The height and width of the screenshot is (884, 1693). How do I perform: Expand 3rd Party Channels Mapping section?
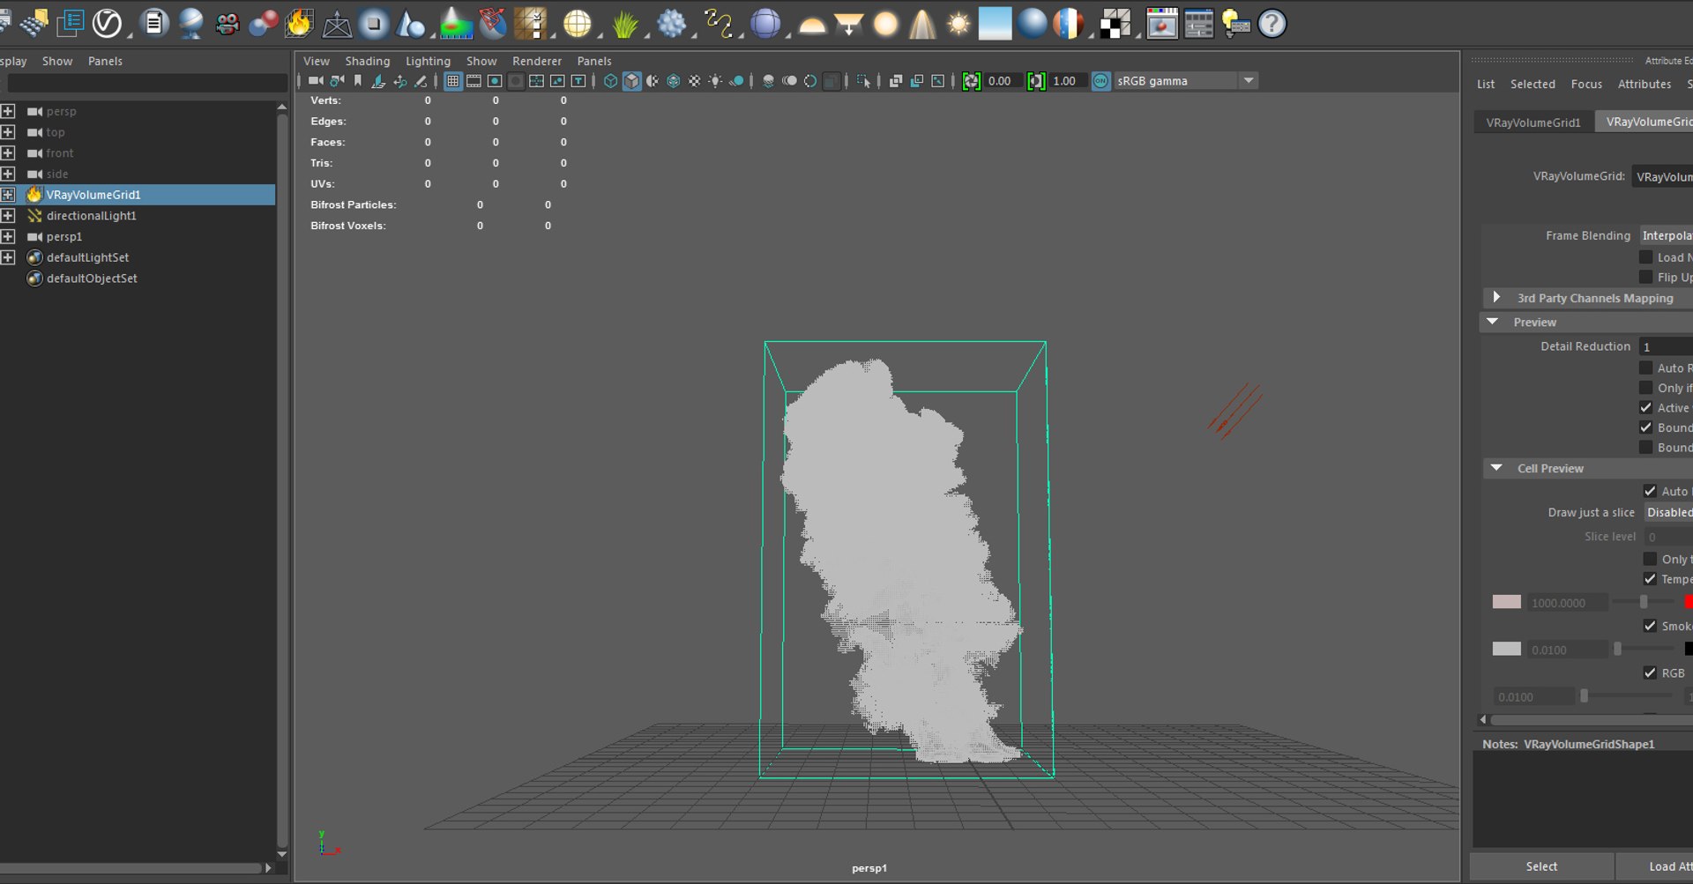(x=1496, y=298)
